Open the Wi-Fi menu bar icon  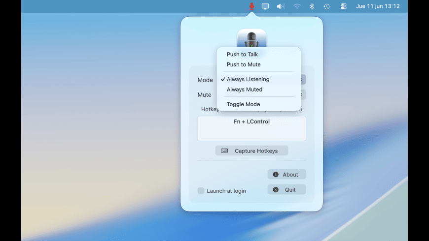[297, 6]
